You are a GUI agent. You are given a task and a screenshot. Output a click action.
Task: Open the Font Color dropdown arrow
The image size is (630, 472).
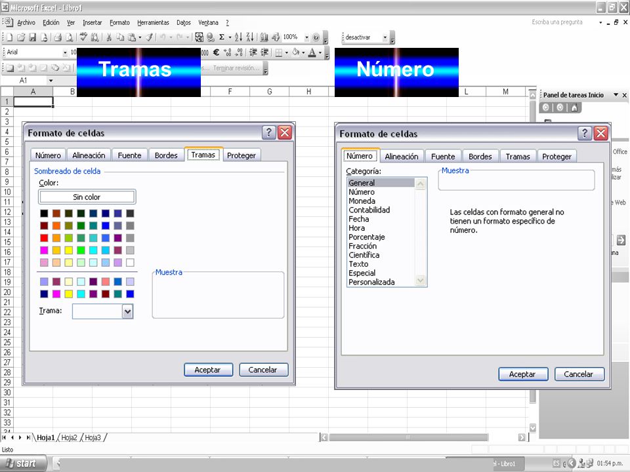click(320, 52)
